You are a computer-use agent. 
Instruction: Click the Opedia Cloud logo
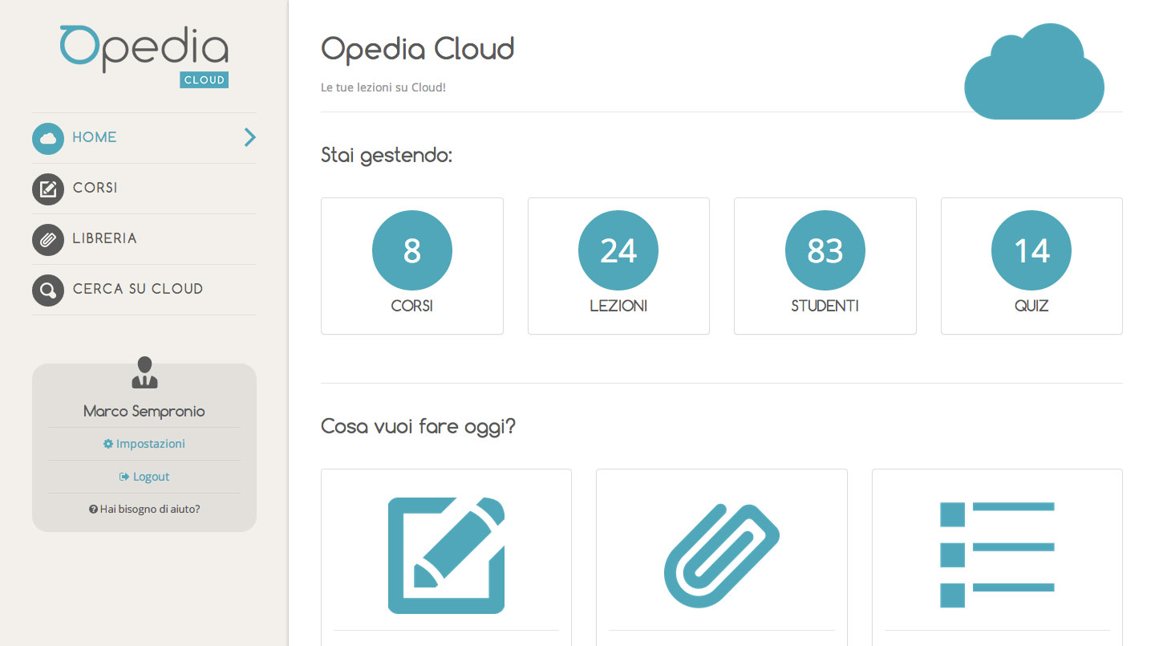click(x=144, y=55)
